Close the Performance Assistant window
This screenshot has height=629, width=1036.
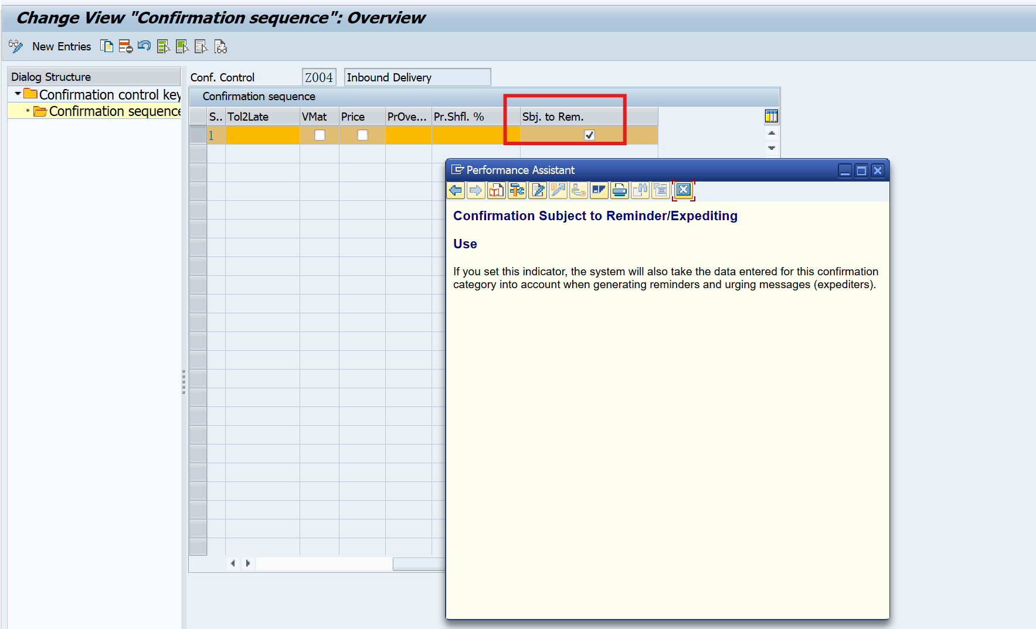(878, 170)
